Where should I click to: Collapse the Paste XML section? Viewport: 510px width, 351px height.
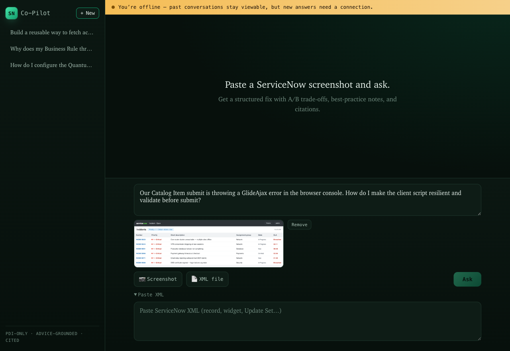coord(149,295)
